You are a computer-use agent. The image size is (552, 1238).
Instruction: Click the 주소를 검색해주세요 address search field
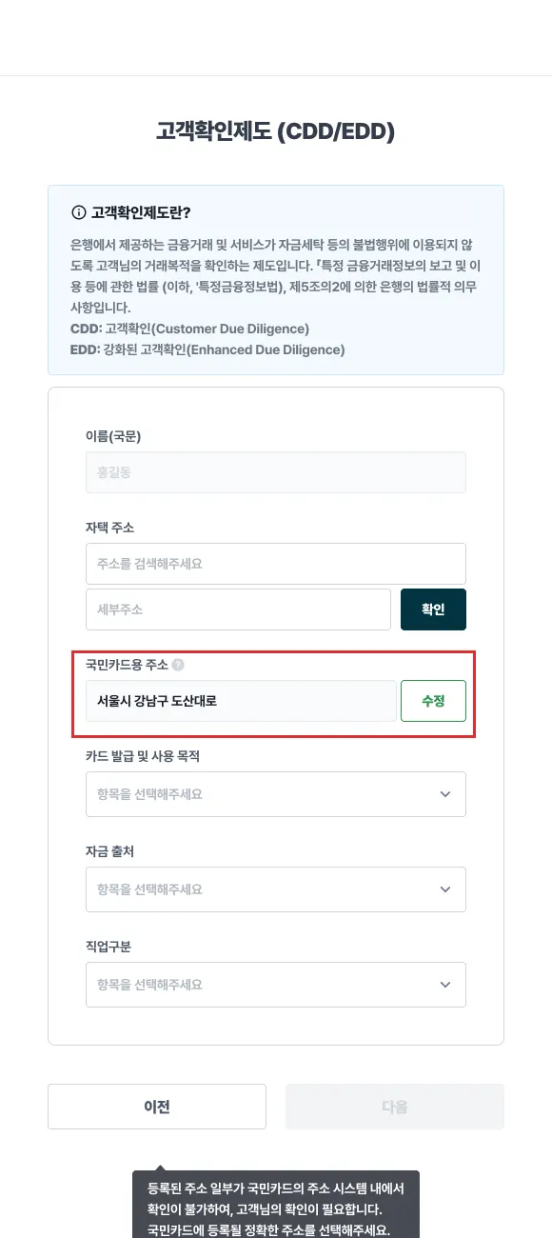[276, 564]
